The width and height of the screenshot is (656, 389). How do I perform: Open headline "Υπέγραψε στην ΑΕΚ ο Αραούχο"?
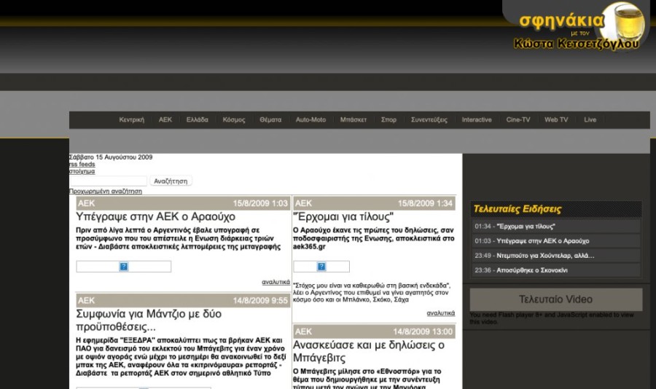click(x=155, y=216)
